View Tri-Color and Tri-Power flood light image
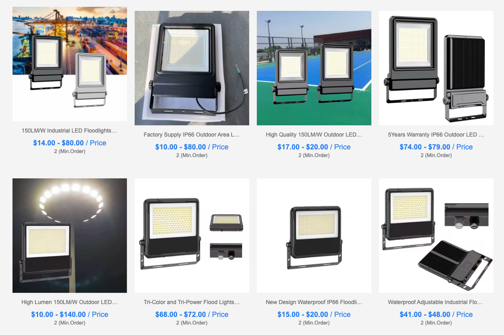This screenshot has height=335, width=504. pyautogui.click(x=192, y=236)
